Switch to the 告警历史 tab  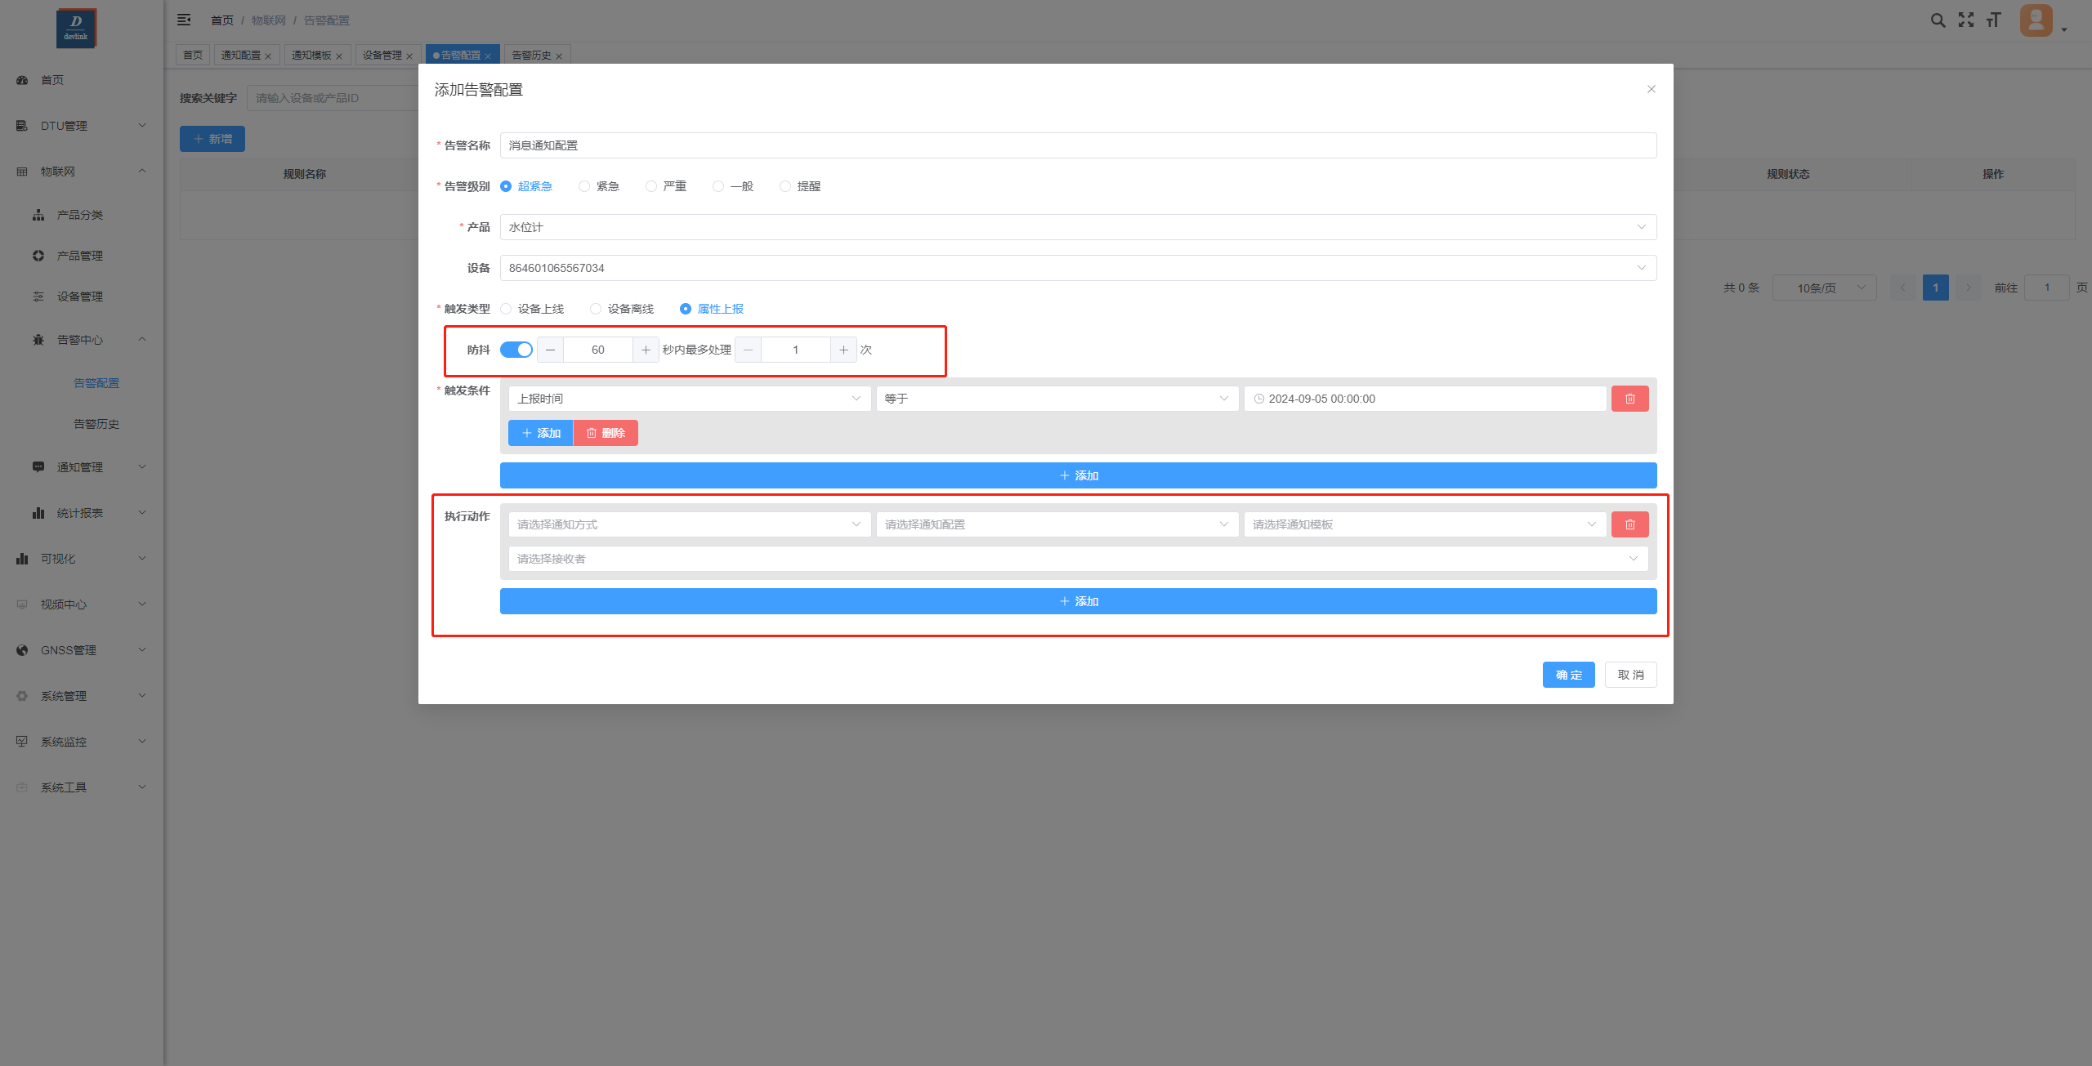(531, 56)
